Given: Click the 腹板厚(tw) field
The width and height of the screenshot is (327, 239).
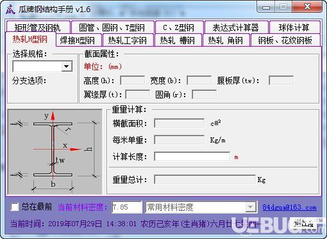Looking at the screenshot, I should (281, 81).
